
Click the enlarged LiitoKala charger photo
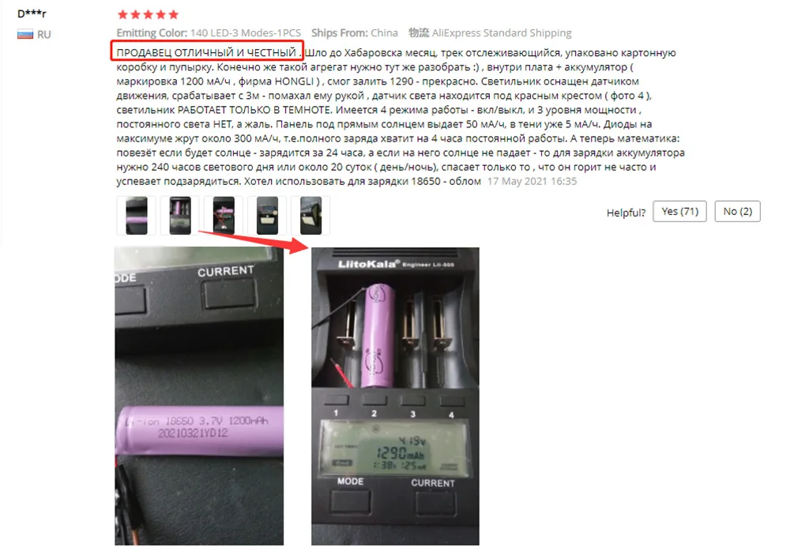395,396
